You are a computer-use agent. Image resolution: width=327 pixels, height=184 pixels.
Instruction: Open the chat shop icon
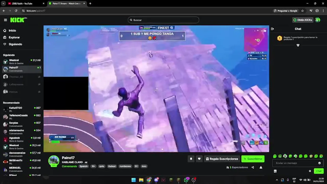pyautogui.click(x=275, y=171)
